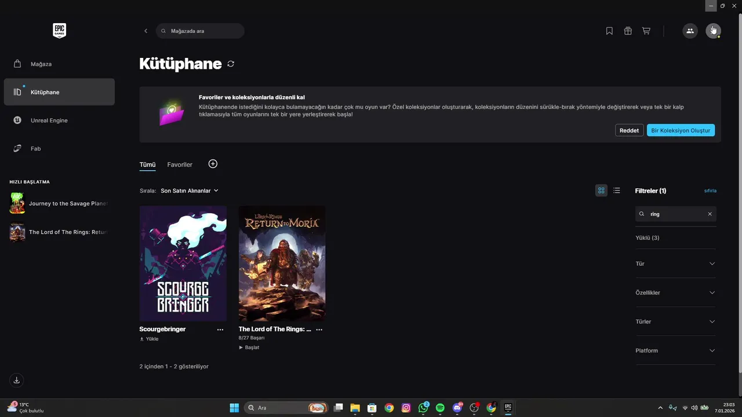742x417 pixels.
Task: Open The Lord of The Rings options menu
Action: point(319,329)
